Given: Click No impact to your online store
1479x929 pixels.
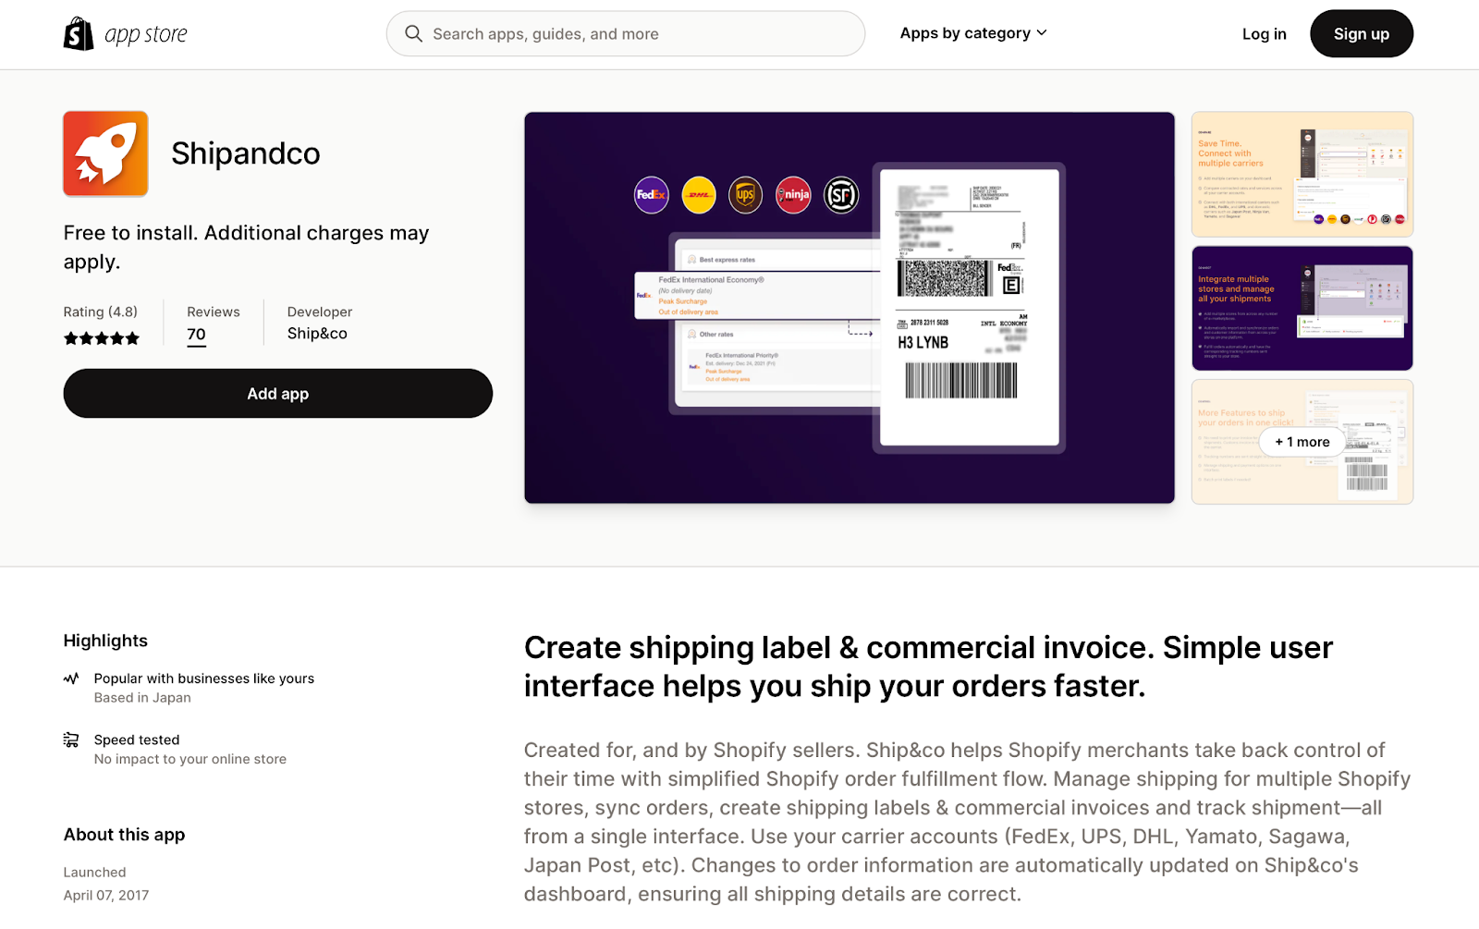Looking at the screenshot, I should tap(190, 759).
